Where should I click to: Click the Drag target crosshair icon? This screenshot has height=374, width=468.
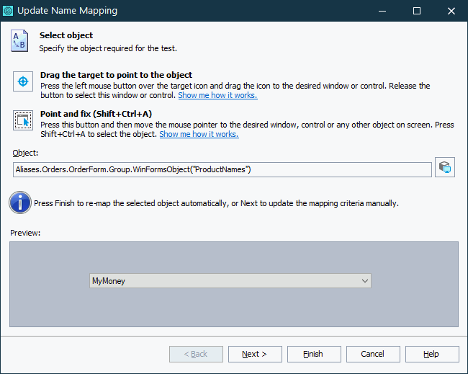pos(23,81)
